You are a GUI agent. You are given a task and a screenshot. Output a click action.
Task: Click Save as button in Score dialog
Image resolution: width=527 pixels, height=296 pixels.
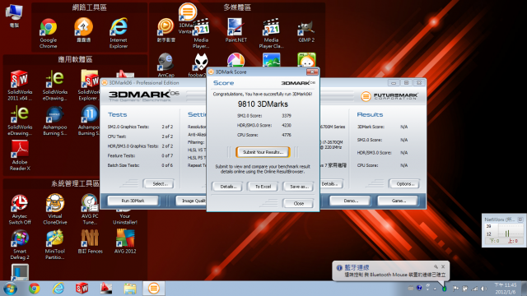tap(298, 187)
